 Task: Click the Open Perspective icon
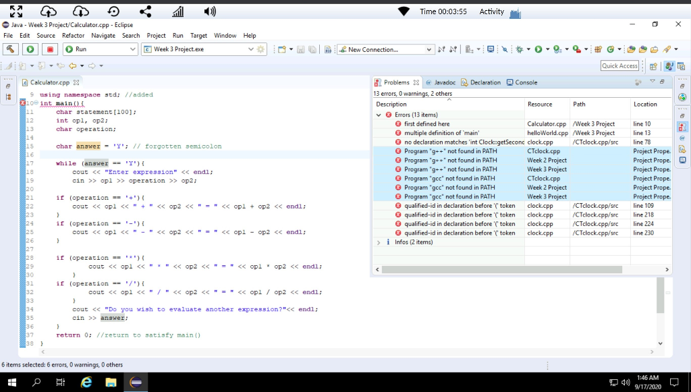[653, 66]
